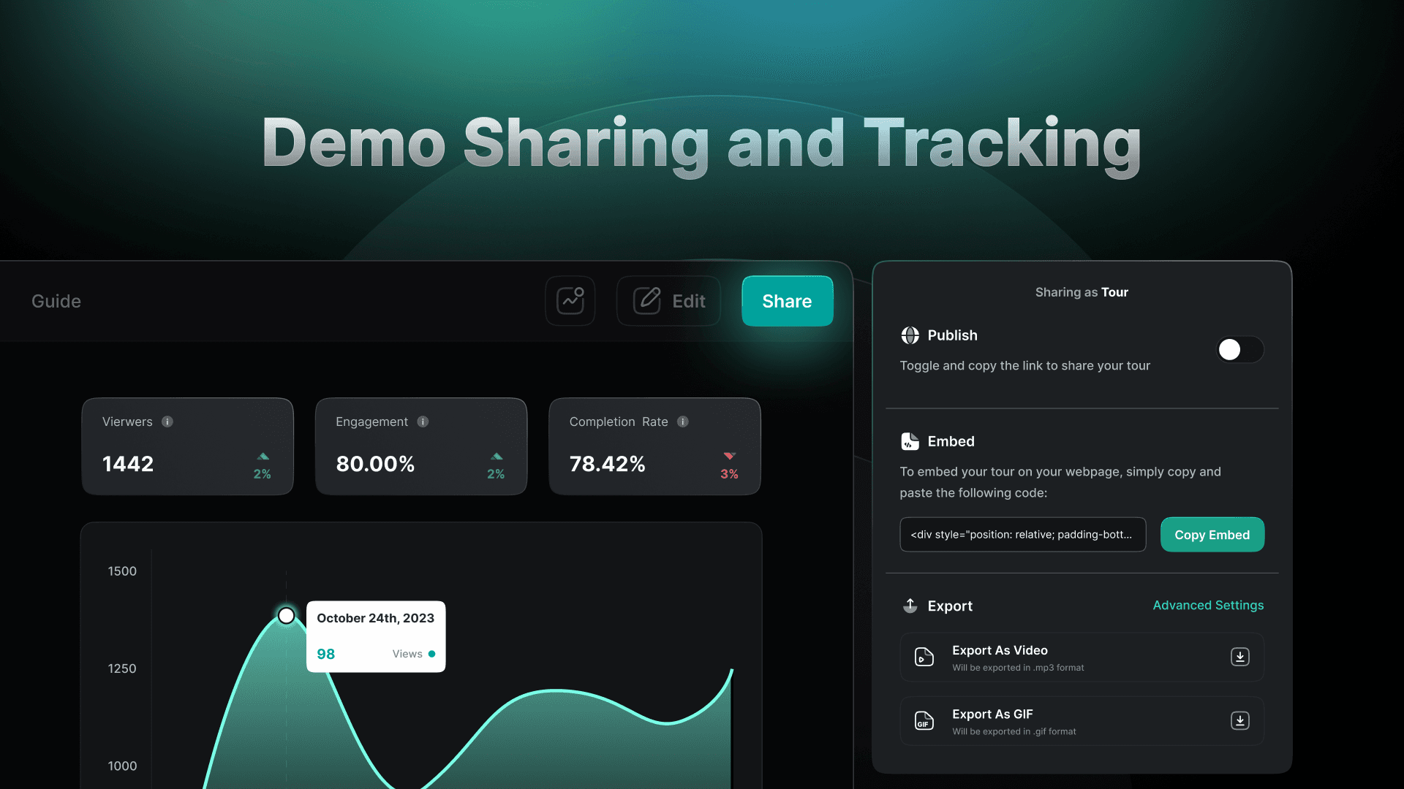Viewport: 1404px width, 789px height.
Task: Click the Export upload arrow icon
Action: tap(910, 606)
